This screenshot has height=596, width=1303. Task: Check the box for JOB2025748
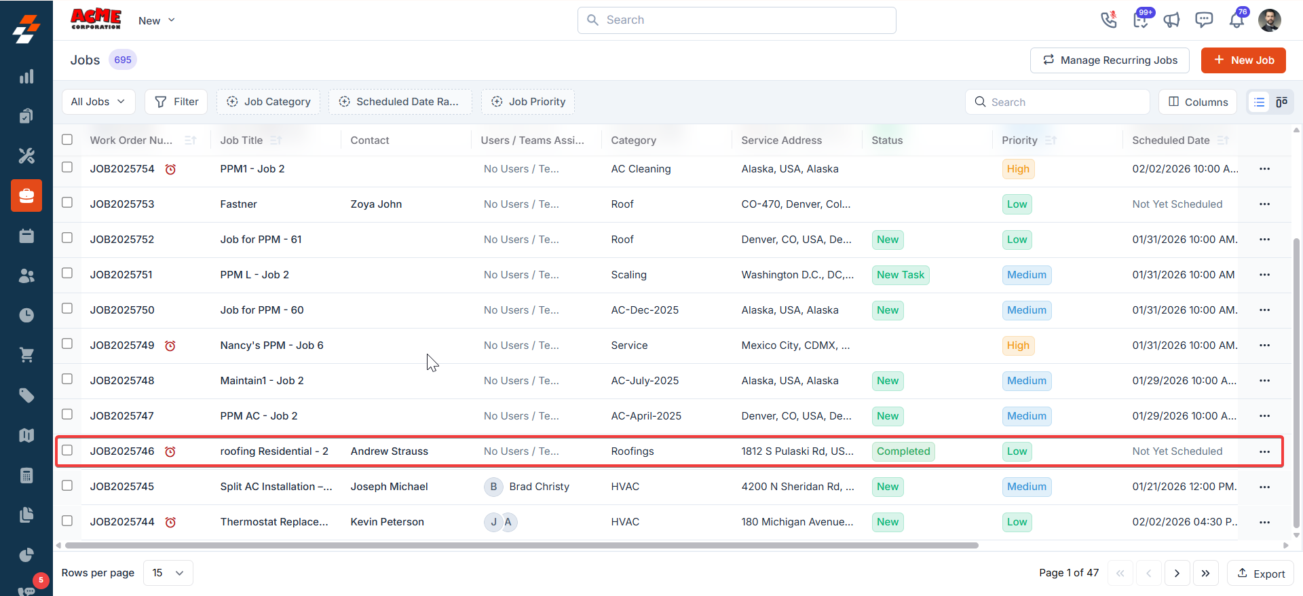pos(67,379)
